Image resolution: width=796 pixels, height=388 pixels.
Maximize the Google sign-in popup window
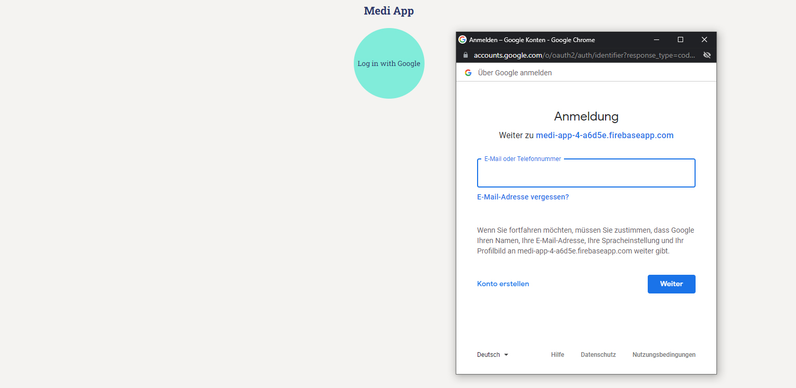tap(681, 39)
